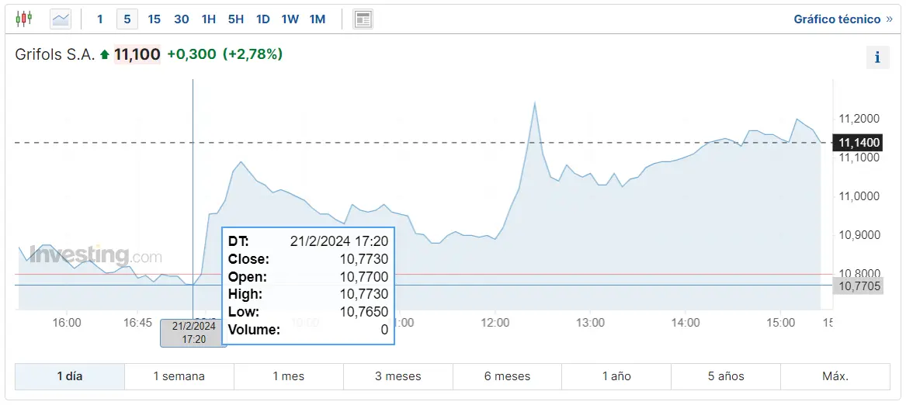This screenshot has width=906, height=405.
Task: Select the 5H interval
Action: click(x=236, y=19)
